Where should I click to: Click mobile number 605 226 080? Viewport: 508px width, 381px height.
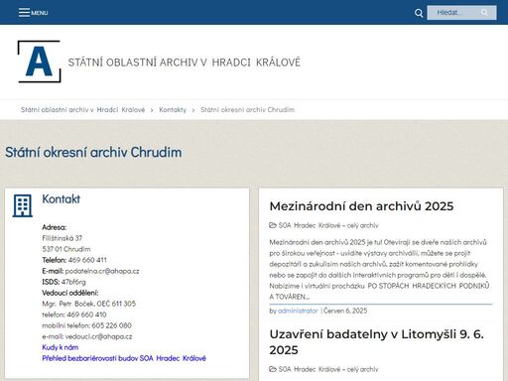[111, 325]
